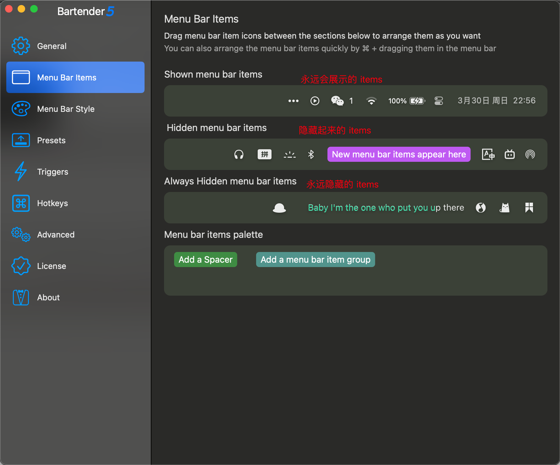Click the cat icon
This screenshot has width=560, height=465.
pyautogui.click(x=505, y=208)
